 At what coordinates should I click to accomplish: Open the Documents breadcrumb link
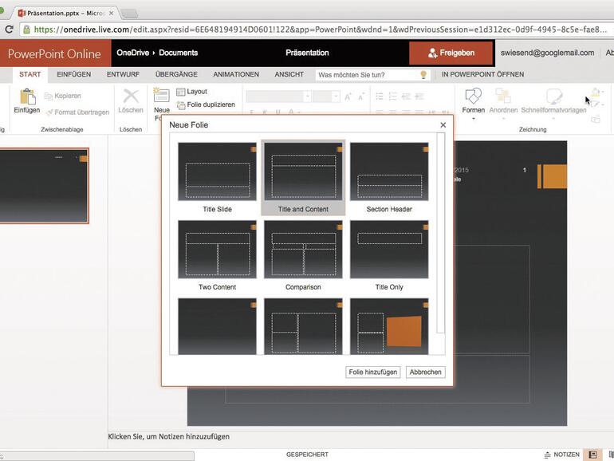(x=178, y=53)
